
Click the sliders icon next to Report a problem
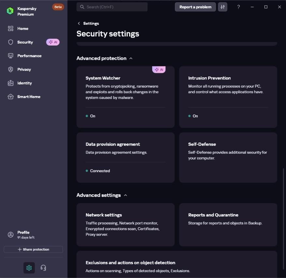222,7
